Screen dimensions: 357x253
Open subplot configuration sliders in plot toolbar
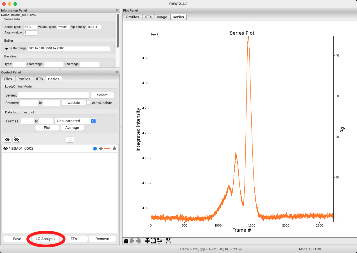160,241
